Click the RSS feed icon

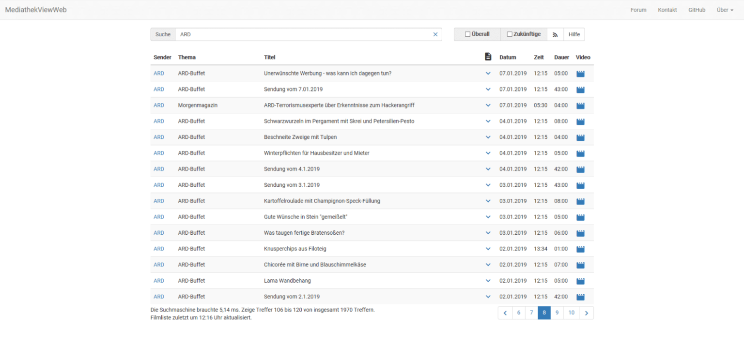(555, 34)
